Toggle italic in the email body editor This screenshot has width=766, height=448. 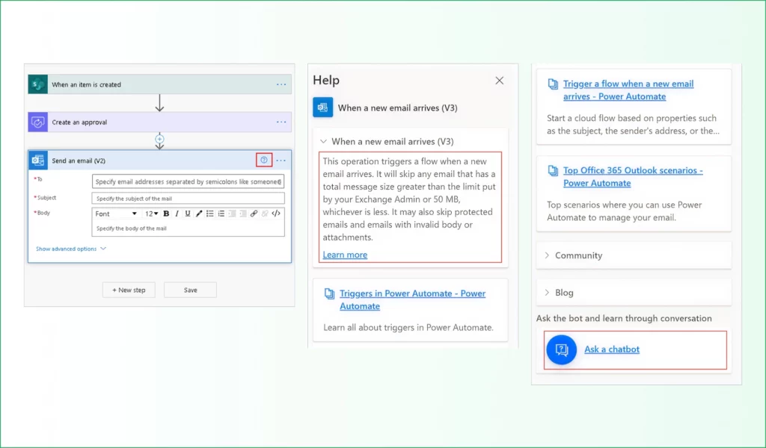(x=177, y=214)
